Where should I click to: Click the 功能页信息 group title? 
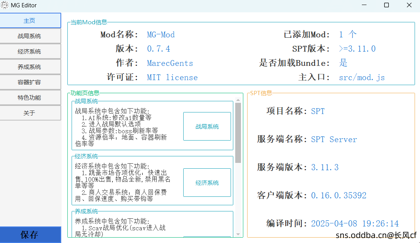tap(85, 93)
